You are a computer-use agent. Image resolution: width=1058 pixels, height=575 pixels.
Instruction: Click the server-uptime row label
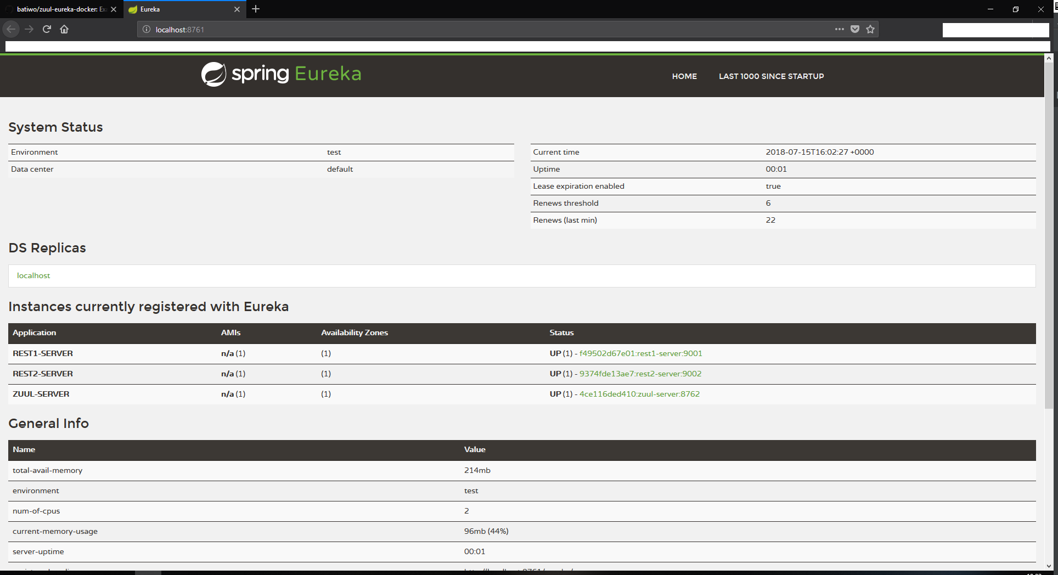tap(38, 551)
